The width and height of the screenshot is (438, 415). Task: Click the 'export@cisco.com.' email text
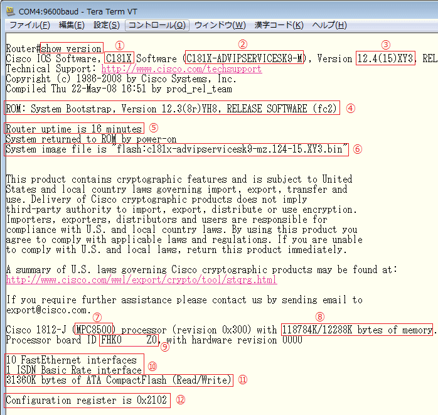(48, 310)
